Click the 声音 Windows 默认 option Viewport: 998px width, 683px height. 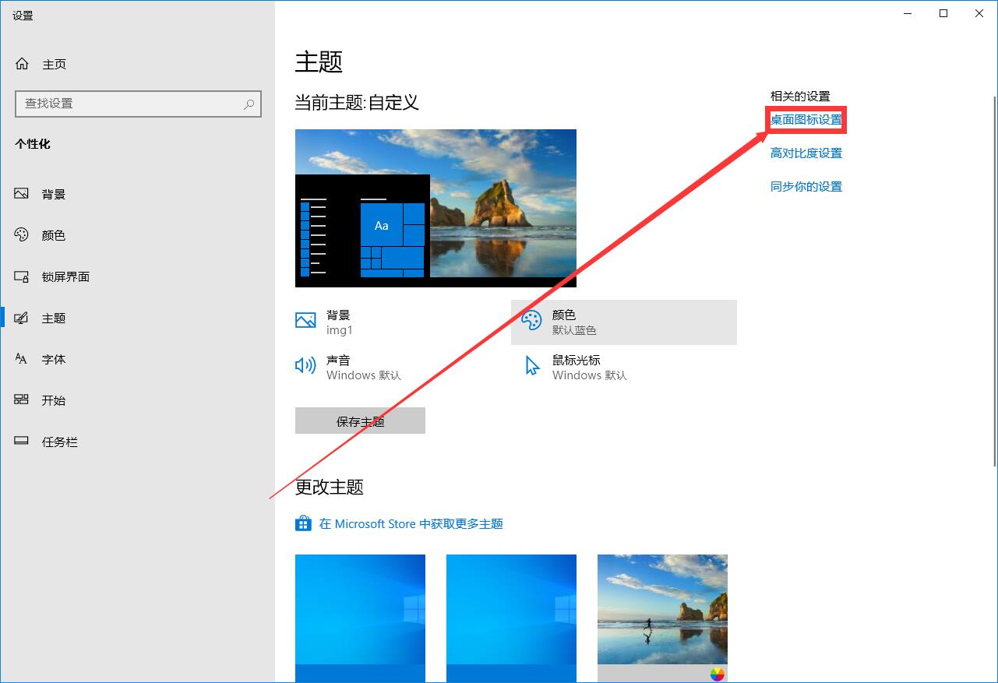point(398,368)
